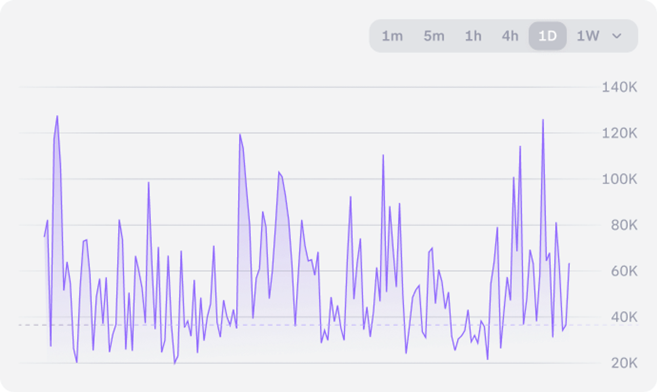
Task: Click the active 1D range button
Action: 547,36
